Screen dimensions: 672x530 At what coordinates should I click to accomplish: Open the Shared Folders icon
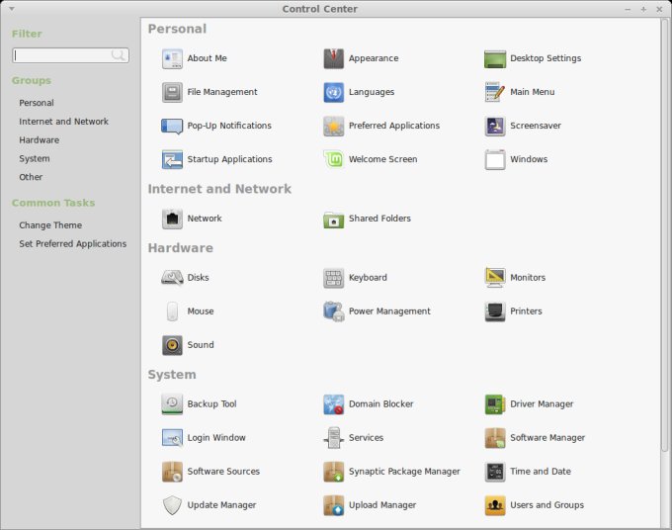334,219
